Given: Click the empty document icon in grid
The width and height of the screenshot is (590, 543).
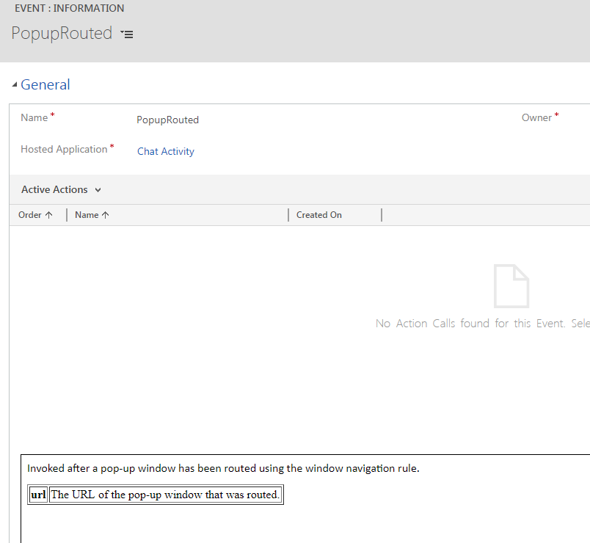Looking at the screenshot, I should pos(511,286).
